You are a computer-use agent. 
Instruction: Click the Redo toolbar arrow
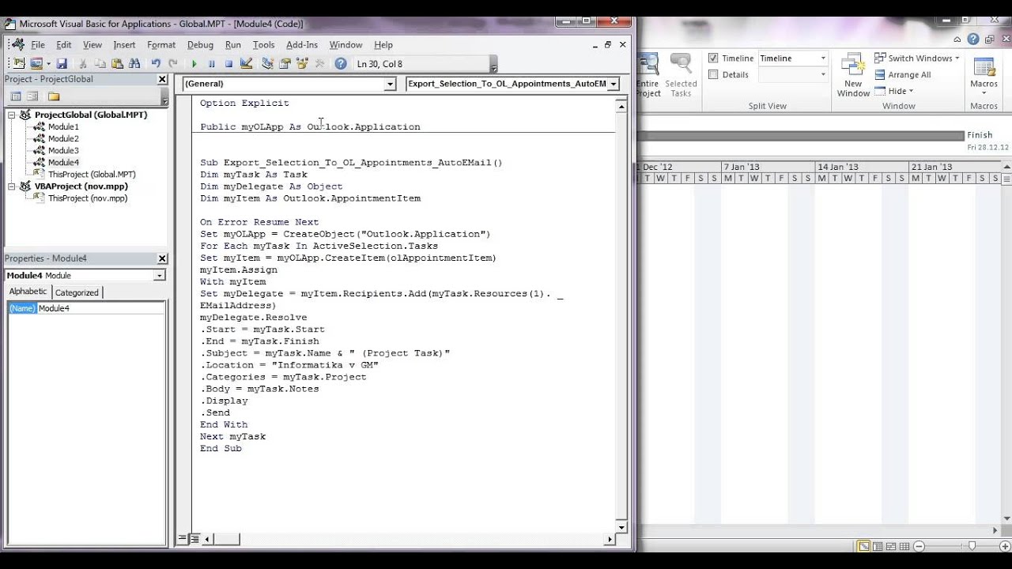coord(173,63)
